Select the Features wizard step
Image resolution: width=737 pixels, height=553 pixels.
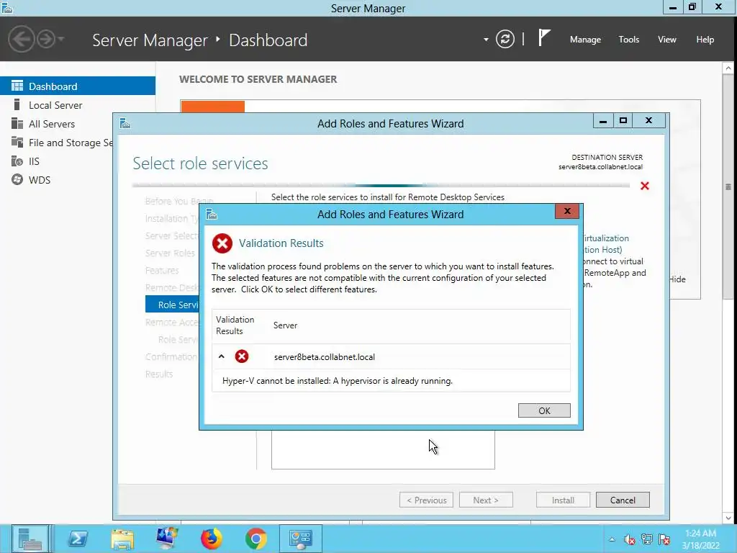(x=162, y=271)
